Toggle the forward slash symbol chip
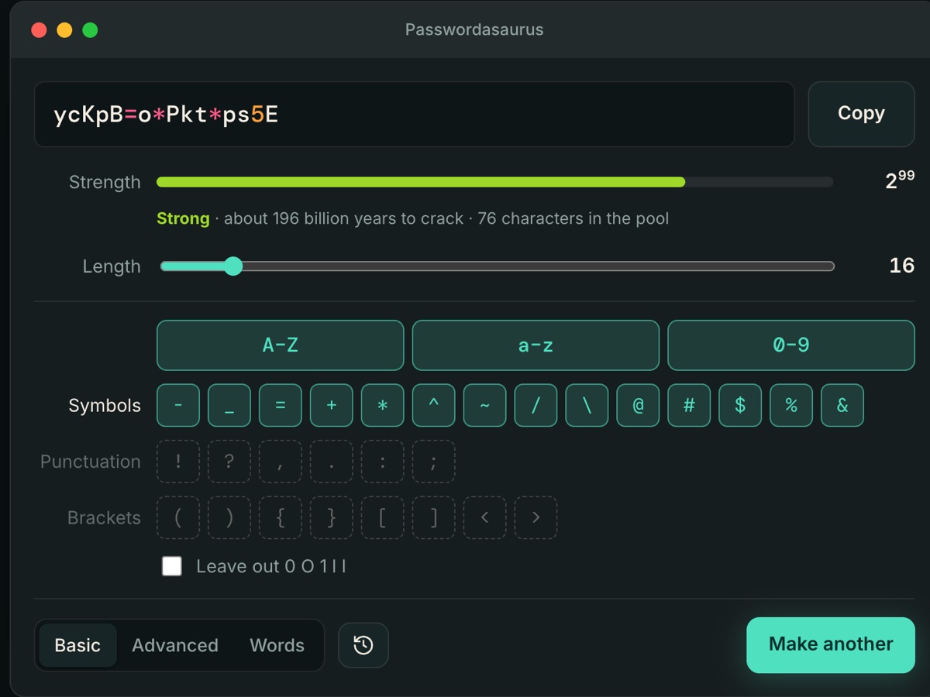The width and height of the screenshot is (930, 697). [536, 405]
